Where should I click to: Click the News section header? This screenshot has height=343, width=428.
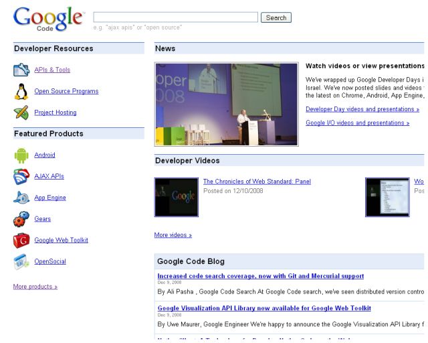tap(289, 48)
